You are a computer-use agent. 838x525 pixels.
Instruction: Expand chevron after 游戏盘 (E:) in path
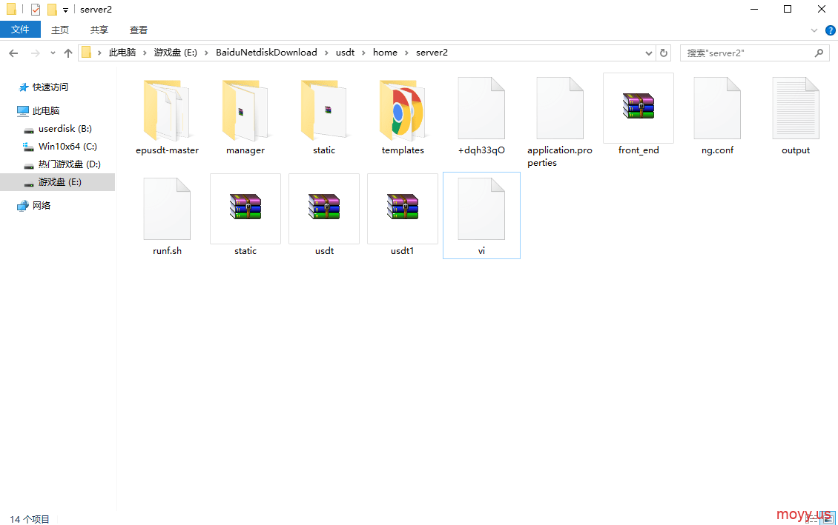tap(206, 53)
